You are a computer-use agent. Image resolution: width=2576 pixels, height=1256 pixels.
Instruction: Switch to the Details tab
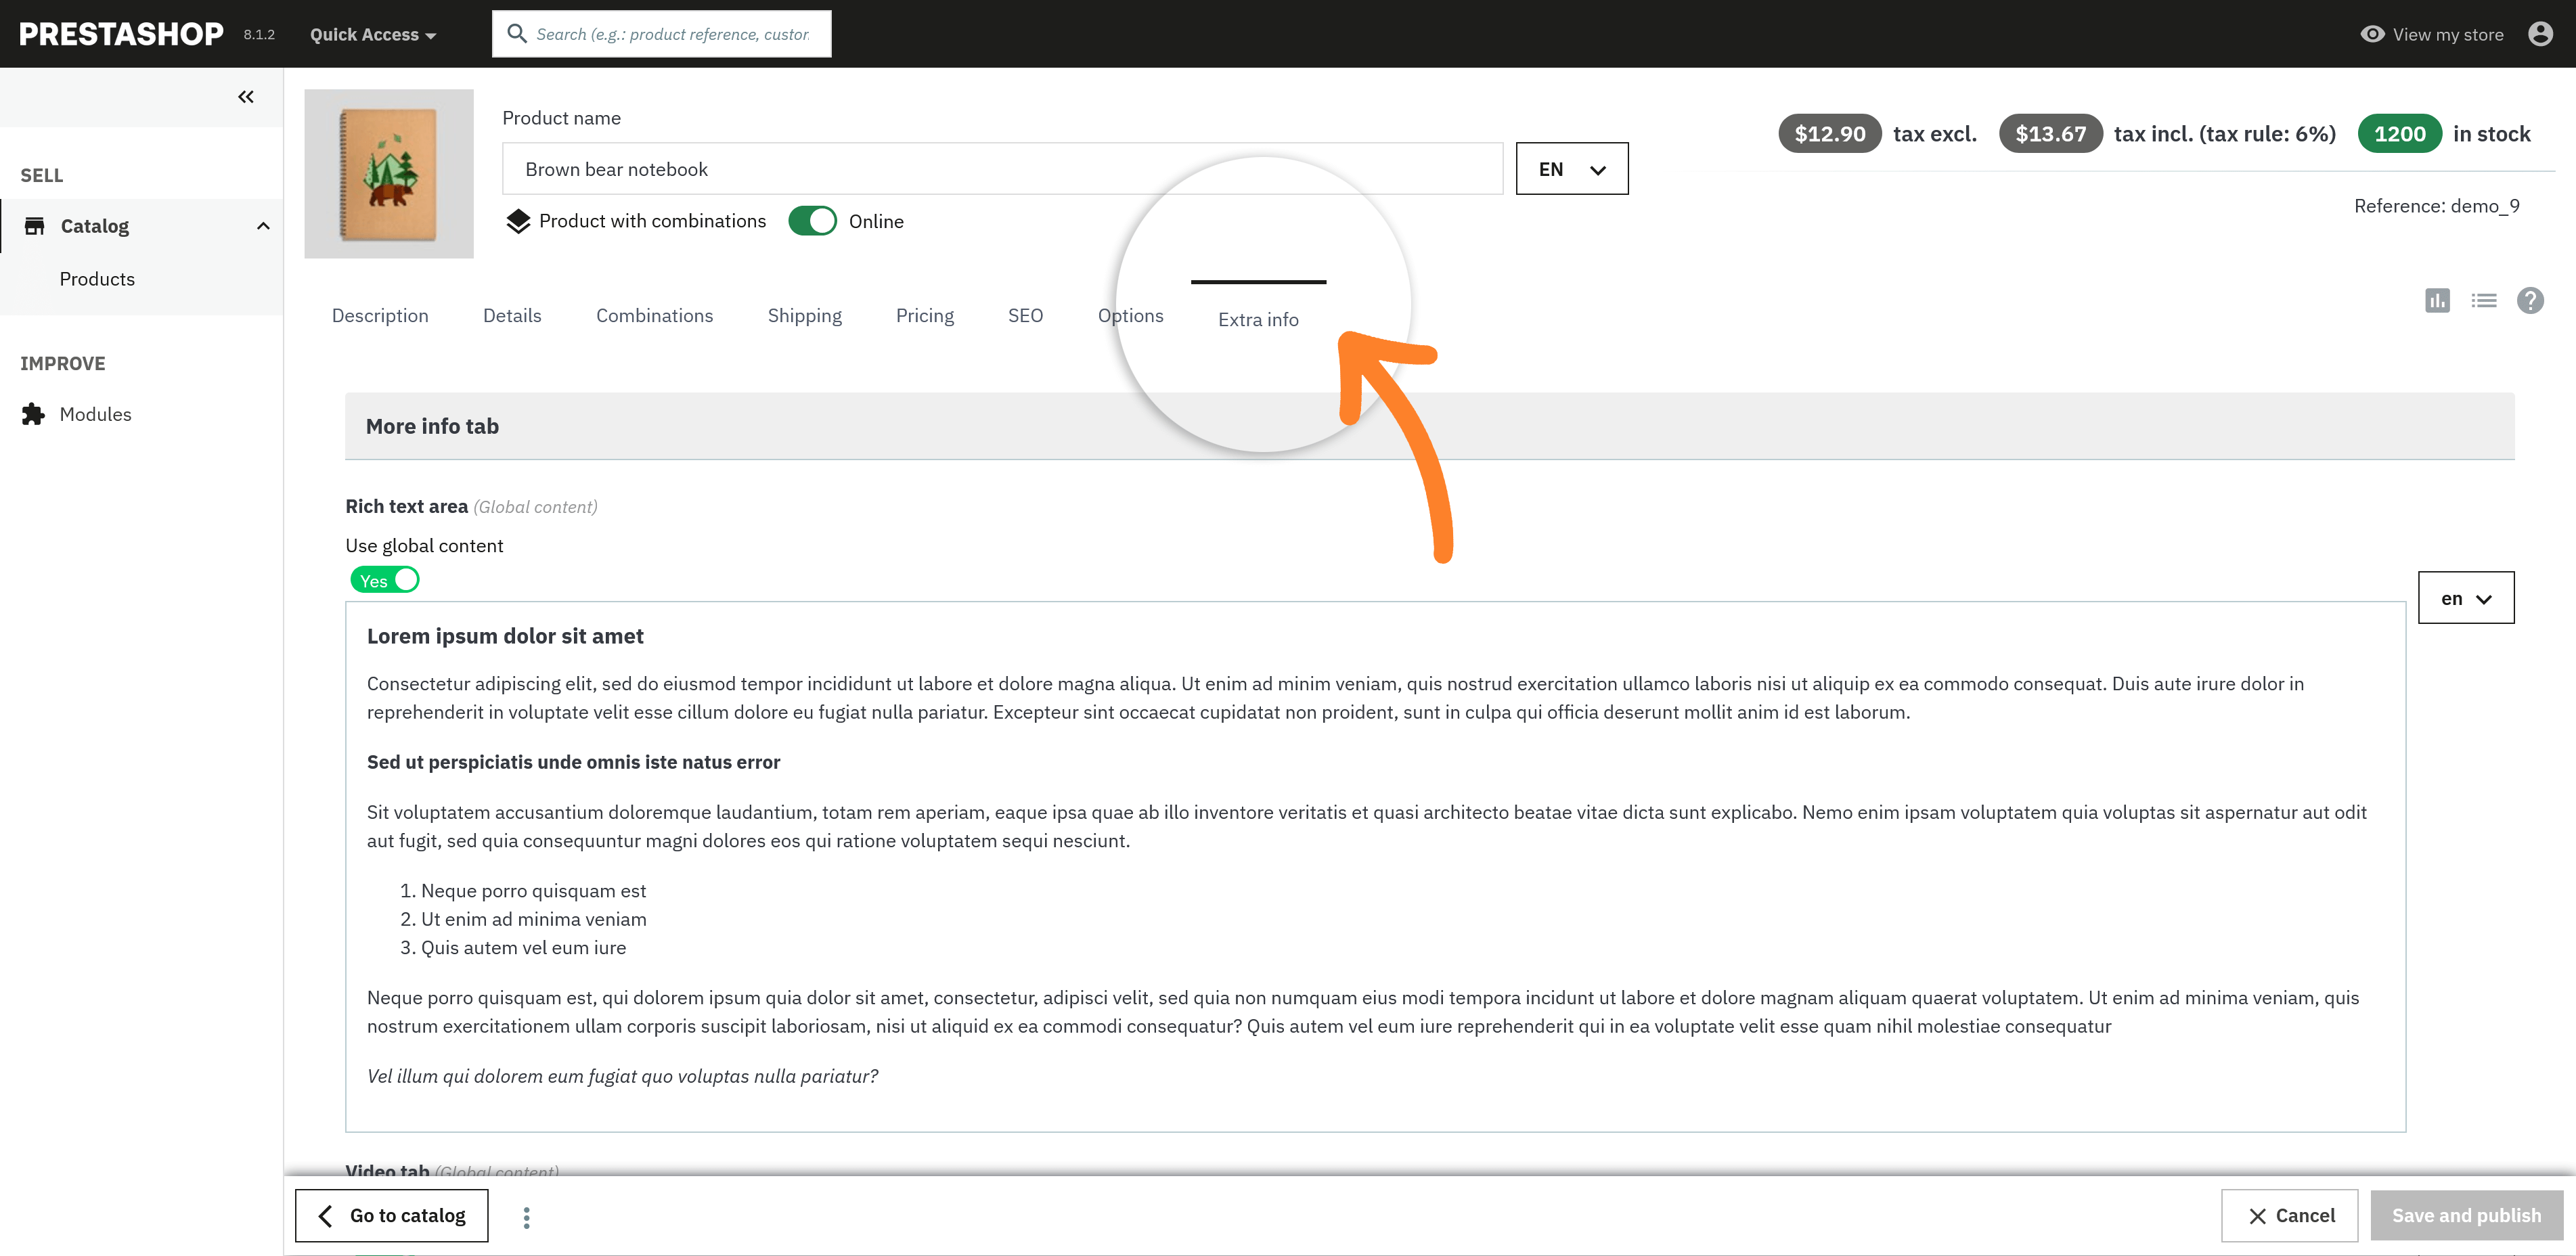[x=512, y=316]
